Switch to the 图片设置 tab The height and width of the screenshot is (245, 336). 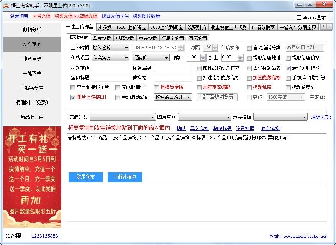point(102,38)
